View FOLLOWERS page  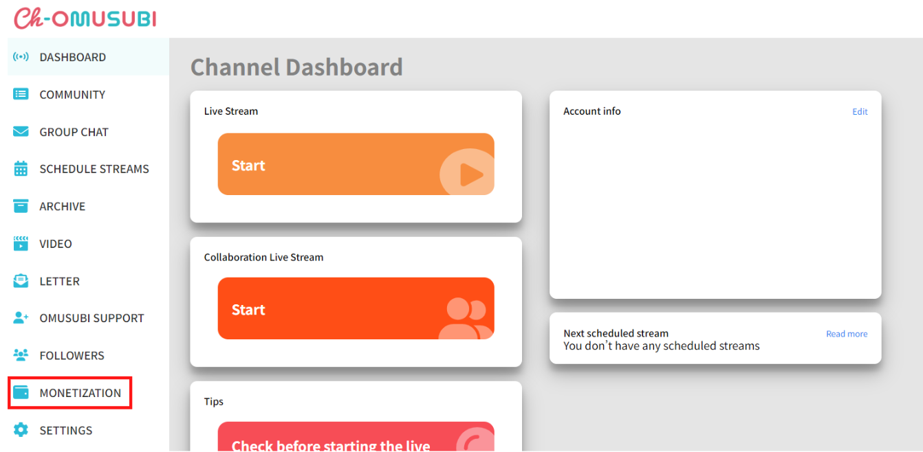[88, 355]
